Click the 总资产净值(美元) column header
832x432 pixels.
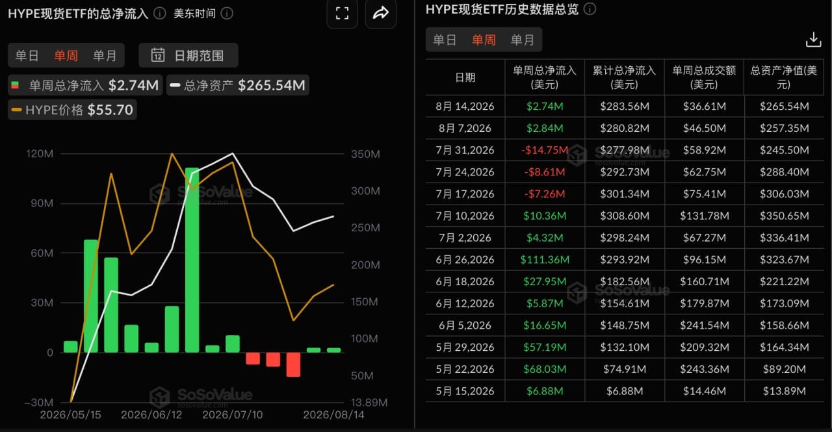pyautogui.click(x=783, y=77)
